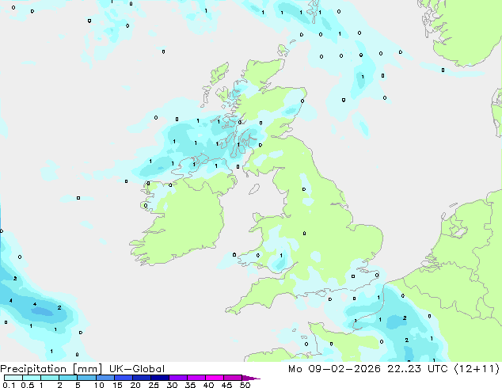The width and height of the screenshot is (502, 388).
Task: Click the 0.5–1 mm legend color box
Action: pos(32,378)
